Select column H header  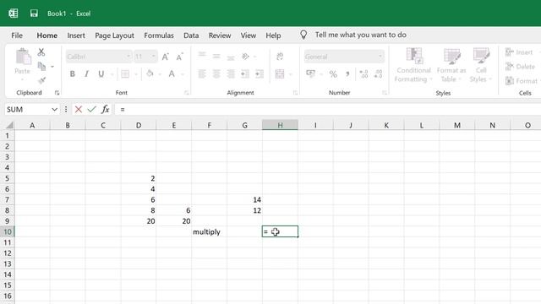point(280,125)
